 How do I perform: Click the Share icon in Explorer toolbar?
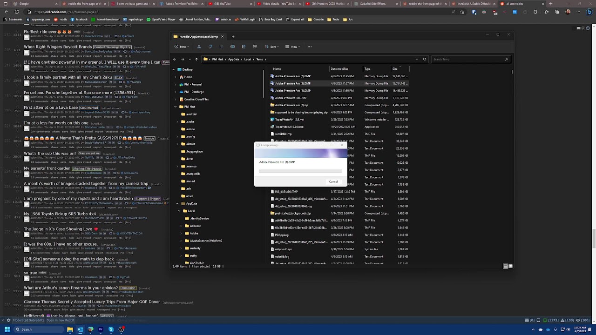coord(244,47)
